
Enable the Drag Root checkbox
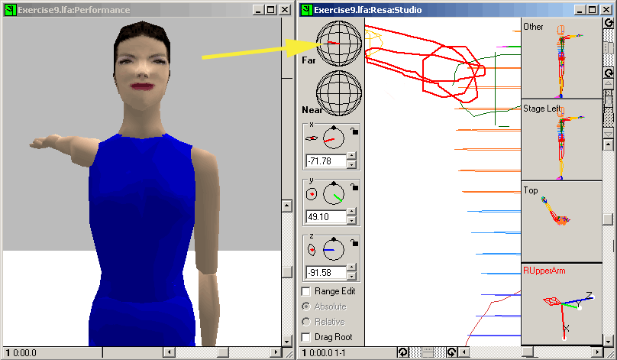pyautogui.click(x=307, y=337)
